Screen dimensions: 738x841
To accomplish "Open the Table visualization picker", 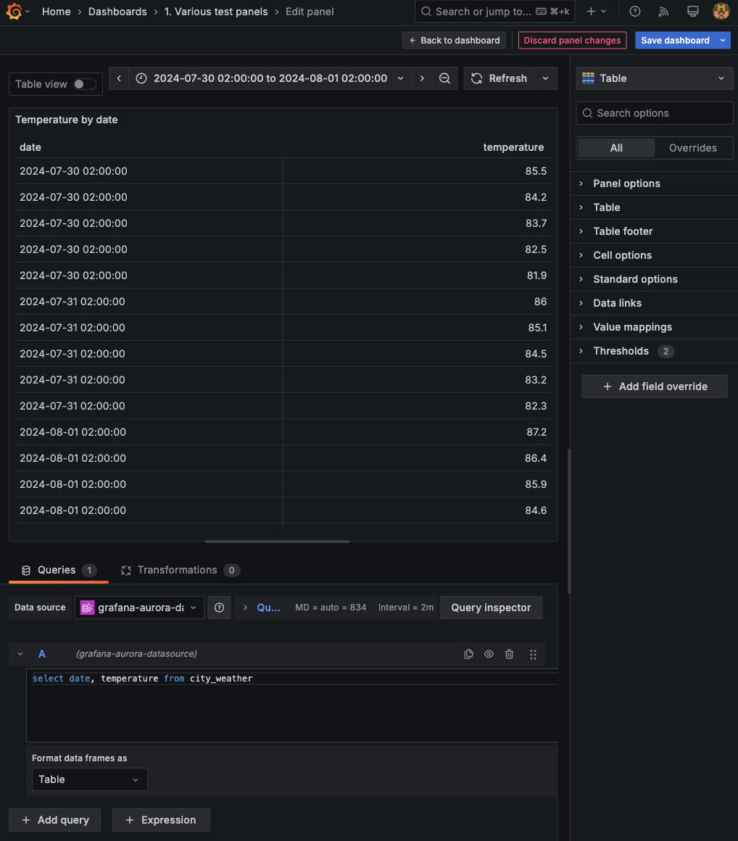I will 655,78.
